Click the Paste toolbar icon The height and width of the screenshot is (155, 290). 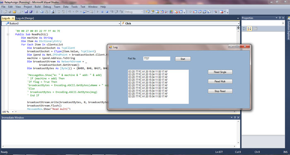46,12
